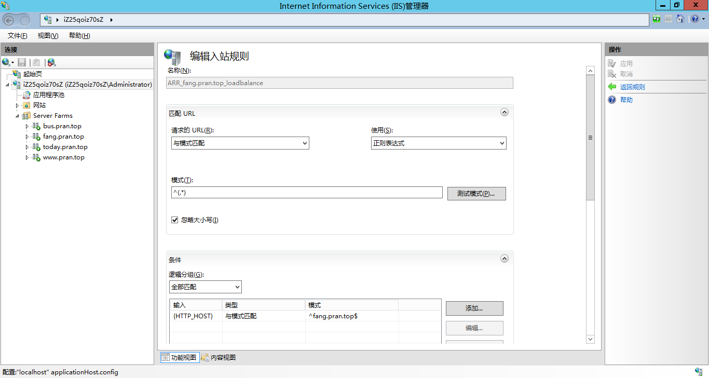Click the 返回规则 link
Image resolution: width=709 pixels, height=378 pixels.
[x=632, y=87]
